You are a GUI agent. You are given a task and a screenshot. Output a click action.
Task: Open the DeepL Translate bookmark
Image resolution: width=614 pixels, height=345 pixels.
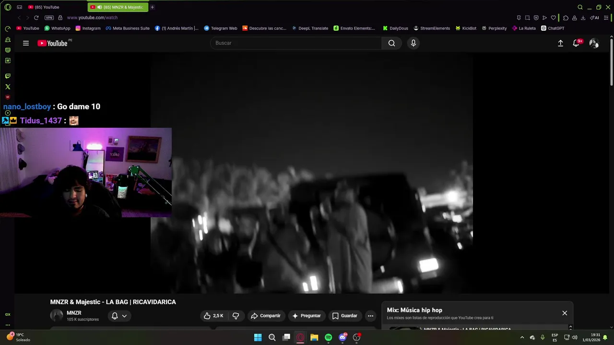310,28
